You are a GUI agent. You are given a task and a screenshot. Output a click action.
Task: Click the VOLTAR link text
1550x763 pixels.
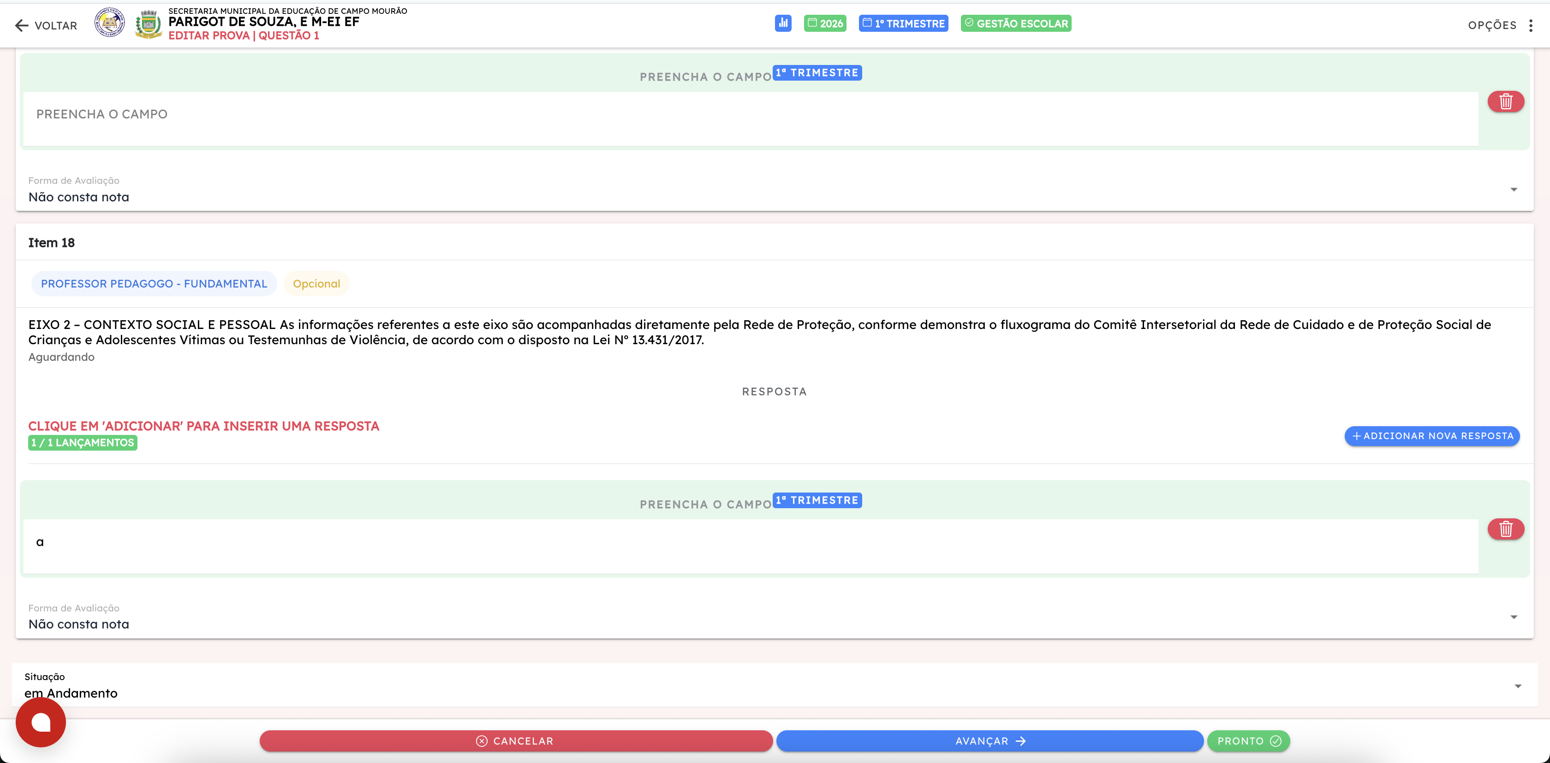point(56,25)
